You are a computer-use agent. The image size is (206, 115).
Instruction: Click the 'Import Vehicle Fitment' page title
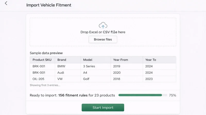pyautogui.click(x=49, y=5)
